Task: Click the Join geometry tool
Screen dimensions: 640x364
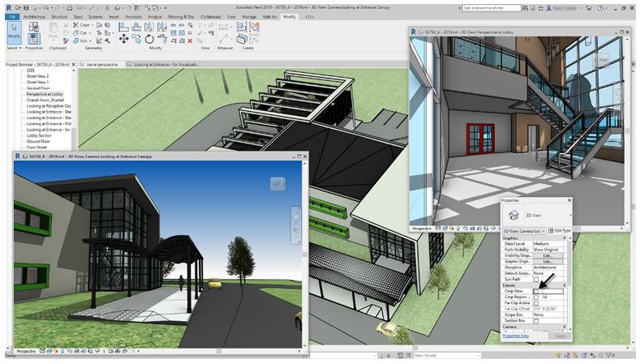Action: (80, 41)
